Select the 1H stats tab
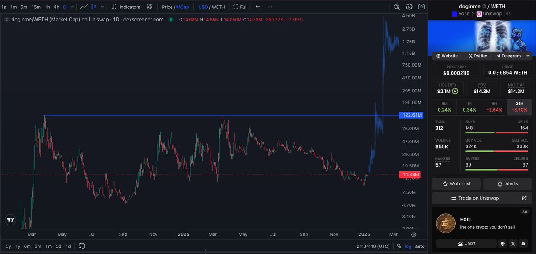The height and width of the screenshot is (254, 536). click(x=469, y=106)
